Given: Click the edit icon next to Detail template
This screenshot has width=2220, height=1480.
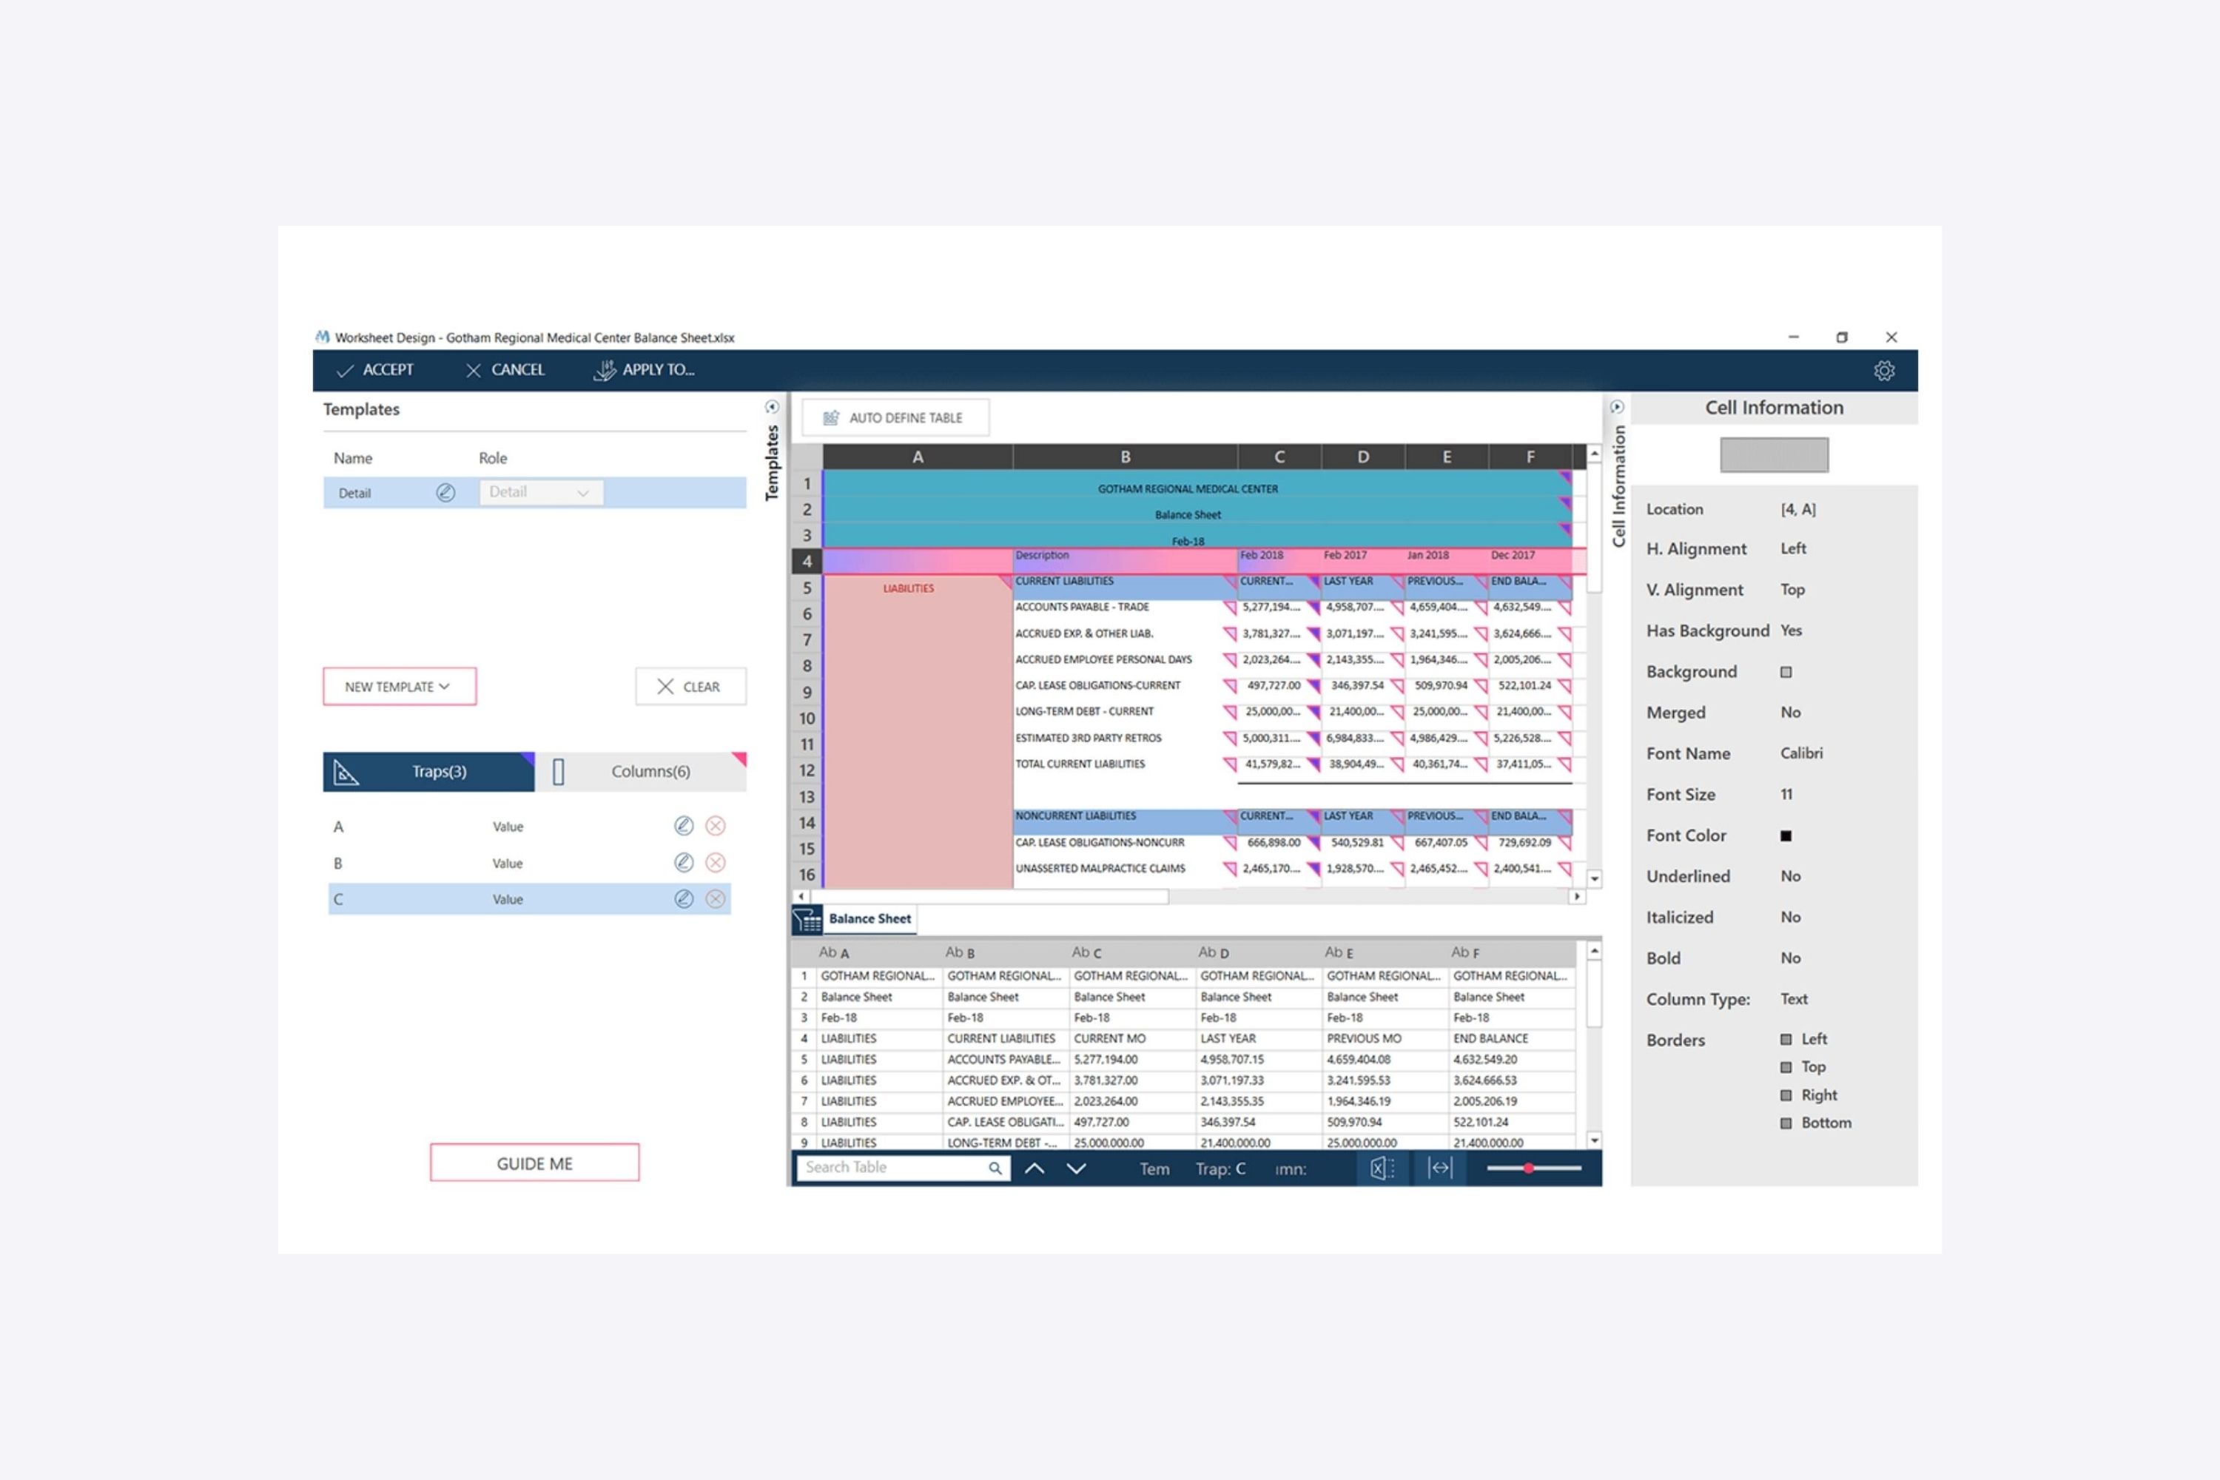Looking at the screenshot, I should coord(445,493).
